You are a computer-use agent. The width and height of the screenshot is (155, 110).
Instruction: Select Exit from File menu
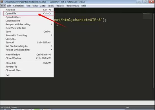(x=27, y=75)
